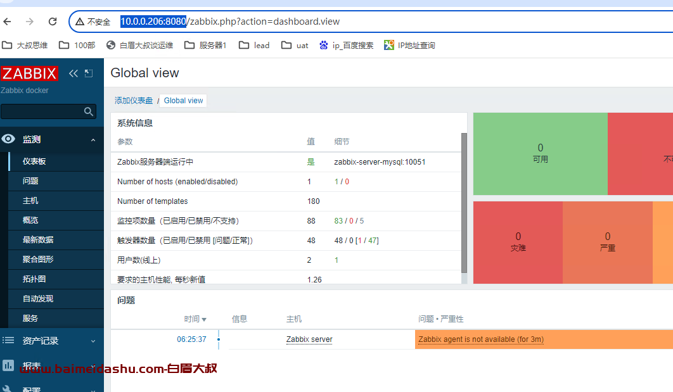Open the IP地址查询 bookmark

[x=409, y=45]
